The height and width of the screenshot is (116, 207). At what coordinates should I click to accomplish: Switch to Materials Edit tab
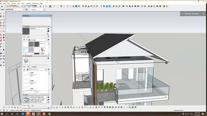pyautogui.click(x=28, y=37)
